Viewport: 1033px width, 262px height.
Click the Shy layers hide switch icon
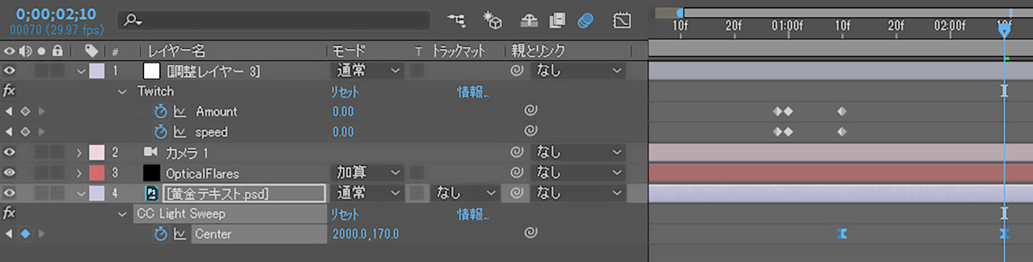(x=529, y=21)
